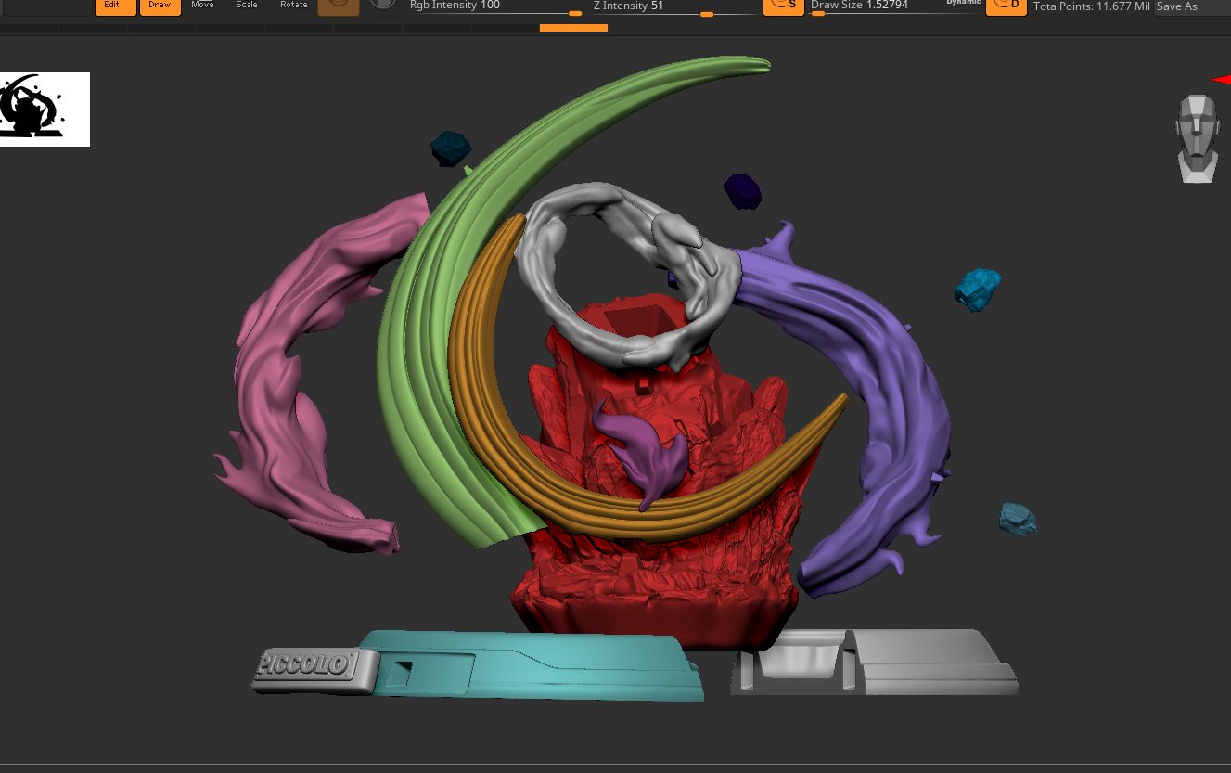Toggle the orange S button next to Draw Size
1231x773 pixels.
(784, 7)
